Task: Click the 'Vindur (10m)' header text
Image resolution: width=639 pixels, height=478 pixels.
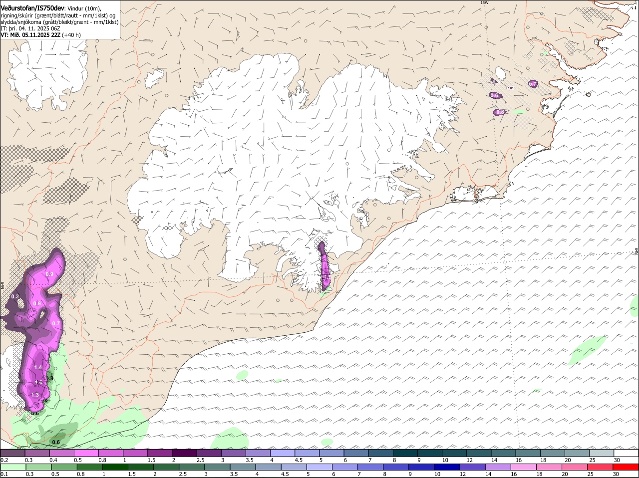Action: 84,8
